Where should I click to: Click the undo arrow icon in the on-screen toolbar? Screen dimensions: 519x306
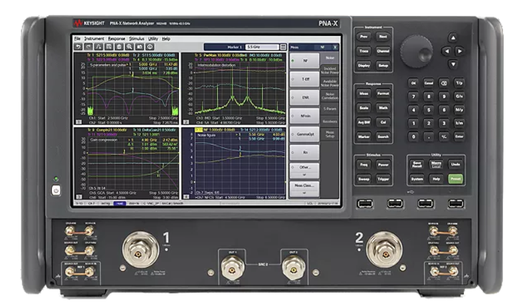click(78, 47)
